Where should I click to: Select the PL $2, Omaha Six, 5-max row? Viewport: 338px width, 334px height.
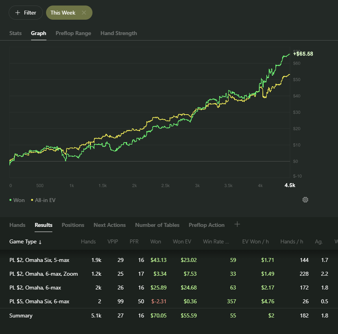pyautogui.click(x=39, y=260)
